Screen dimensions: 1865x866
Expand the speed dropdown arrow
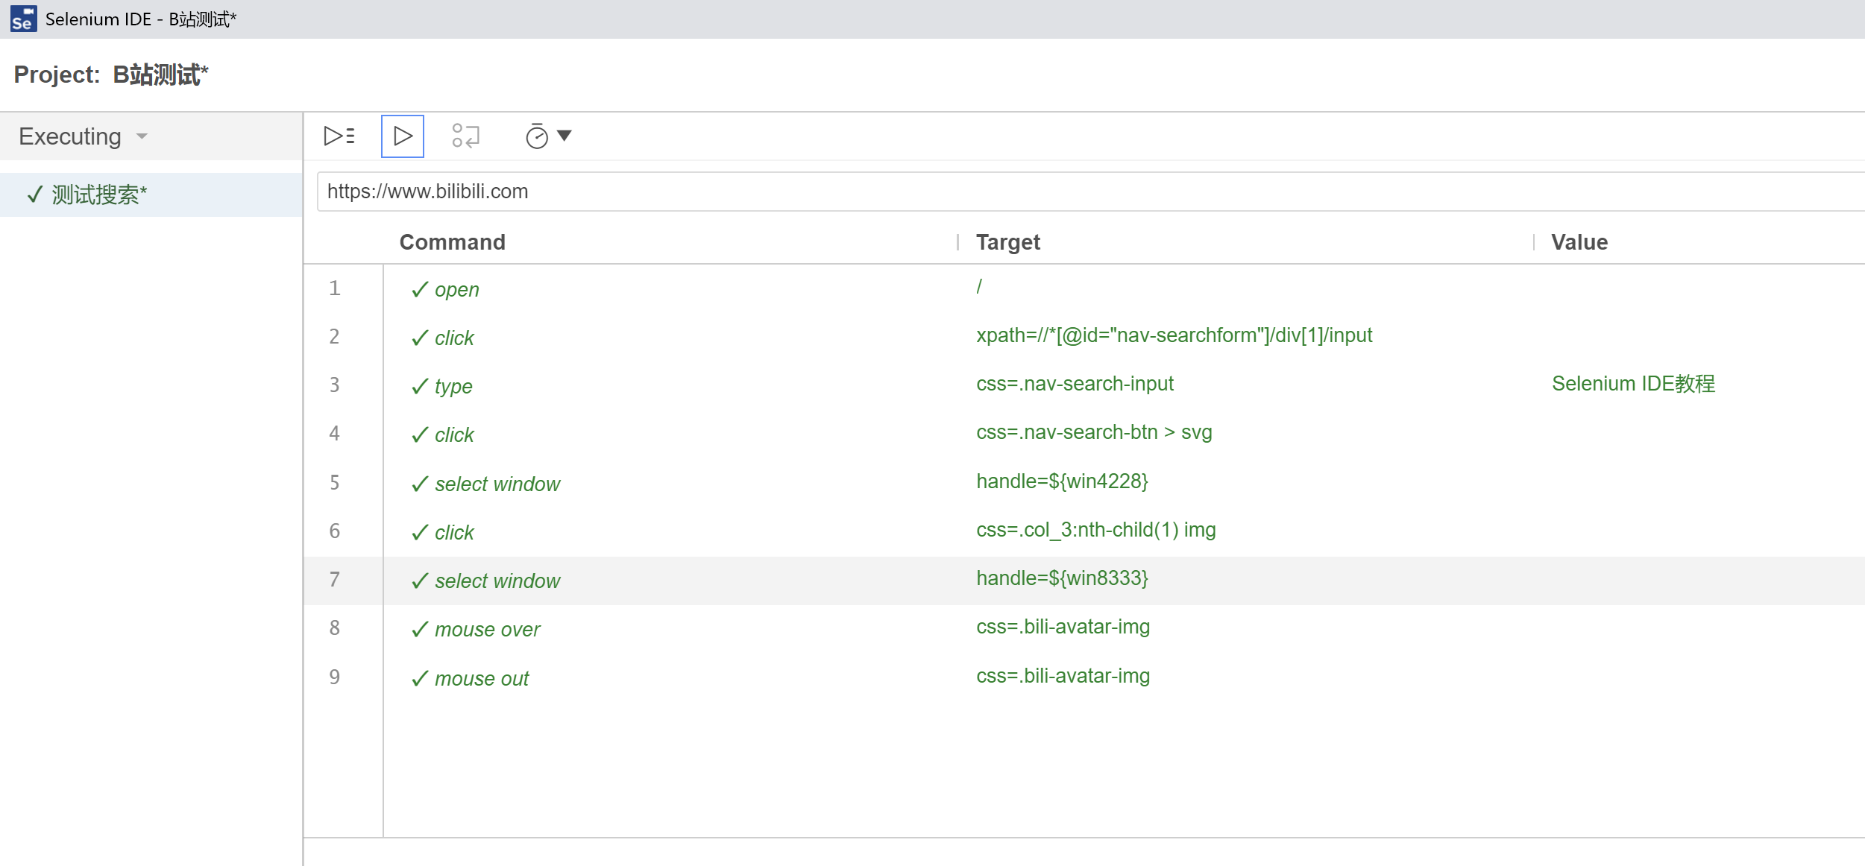click(x=564, y=136)
